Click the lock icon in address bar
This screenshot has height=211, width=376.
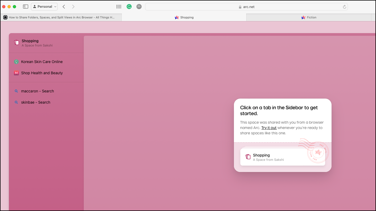click(240, 7)
